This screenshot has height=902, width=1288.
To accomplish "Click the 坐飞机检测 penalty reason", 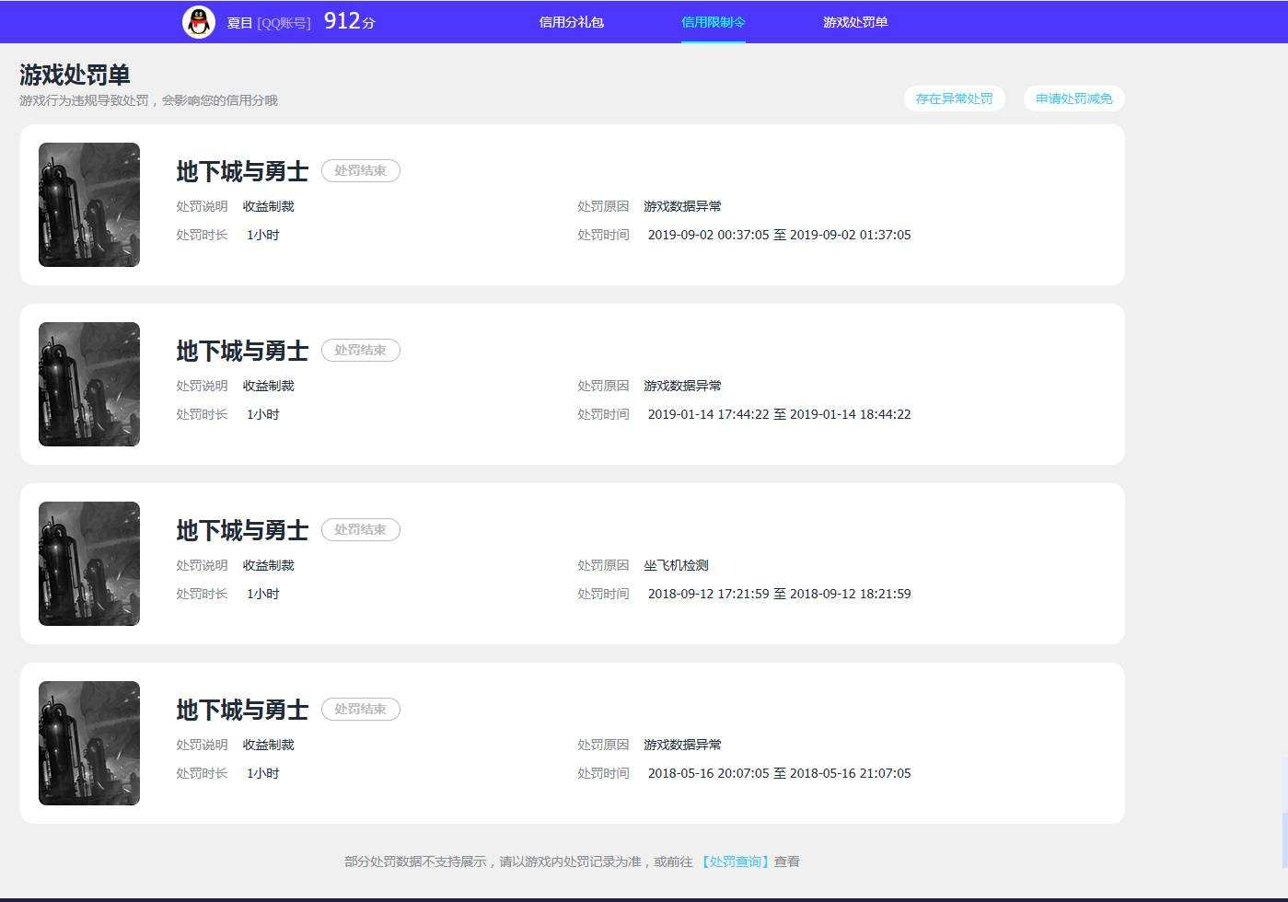I will tap(676, 565).
